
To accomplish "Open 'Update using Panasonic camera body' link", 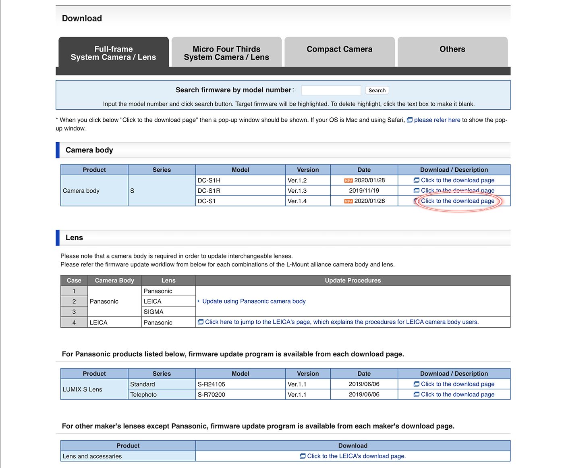I will tap(254, 301).
